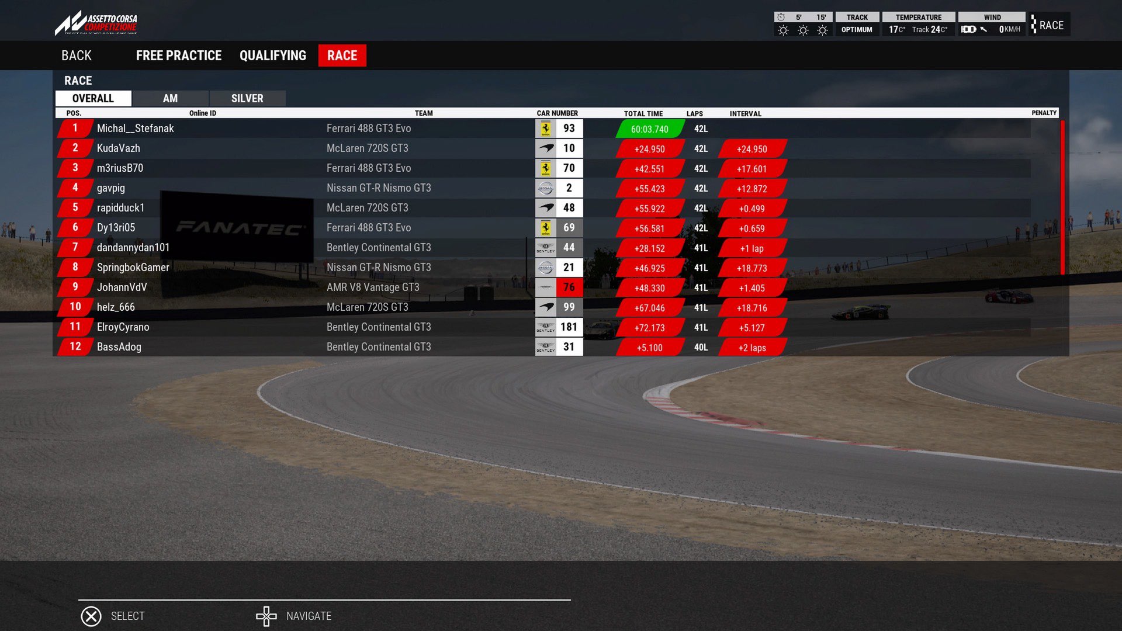
Task: Click the Race session indicator at top right
Action: [1050, 25]
